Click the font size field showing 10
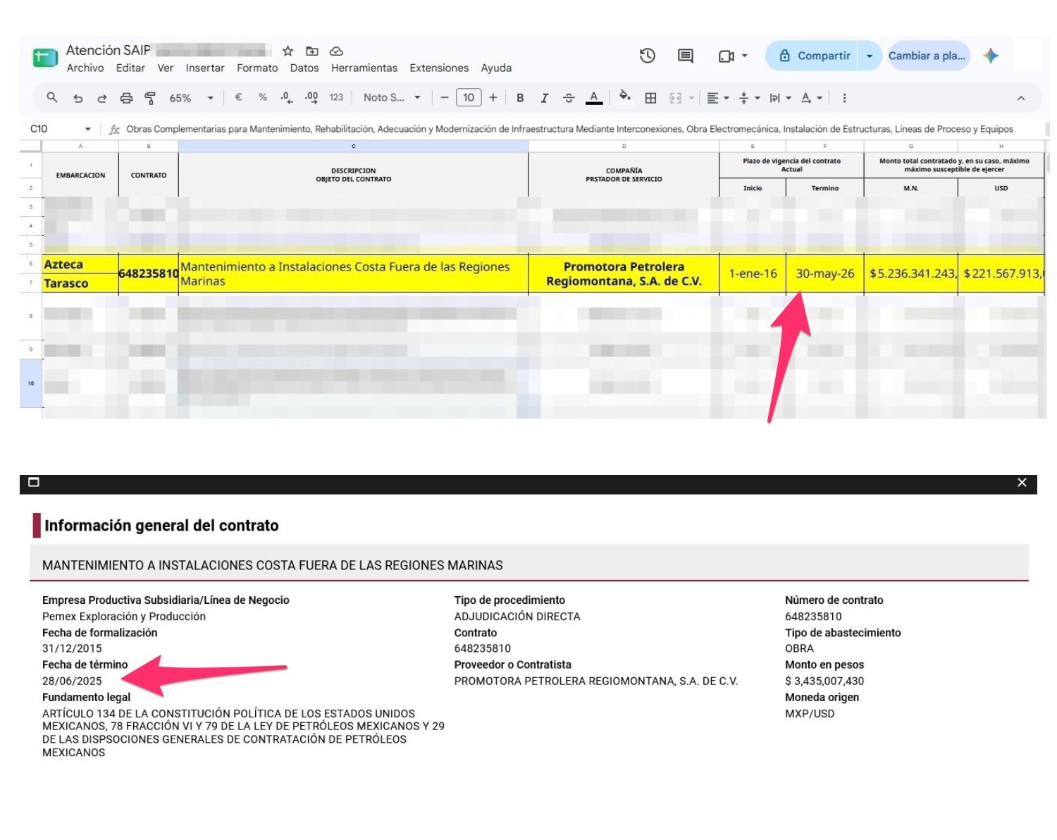 click(469, 98)
